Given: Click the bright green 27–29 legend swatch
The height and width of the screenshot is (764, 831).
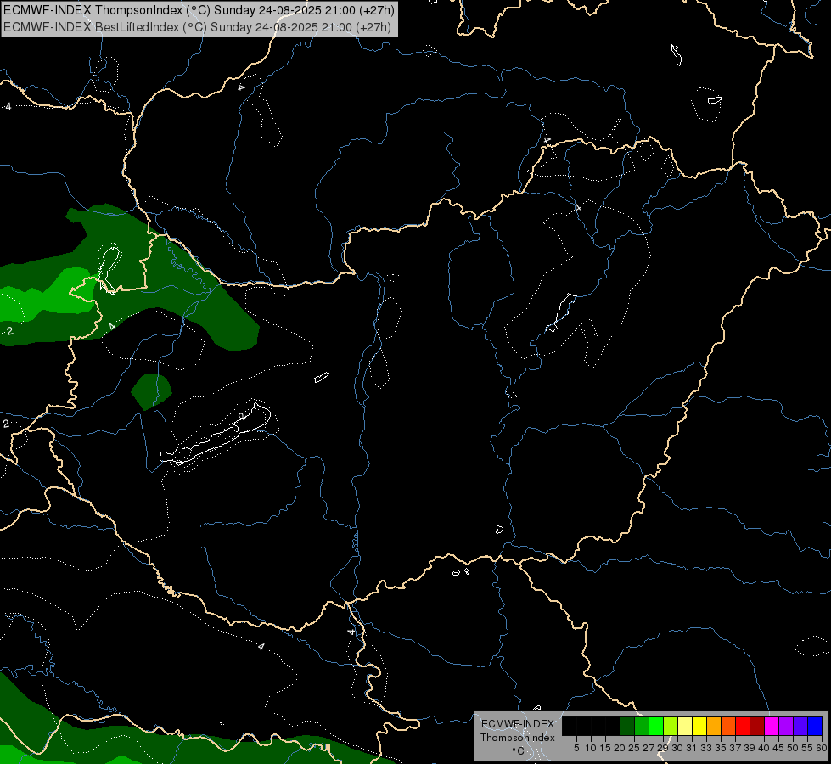Looking at the screenshot, I should click(656, 726).
